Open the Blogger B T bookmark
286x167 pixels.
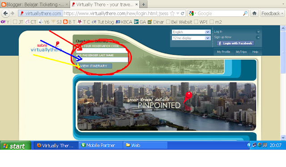(x=69, y=22)
